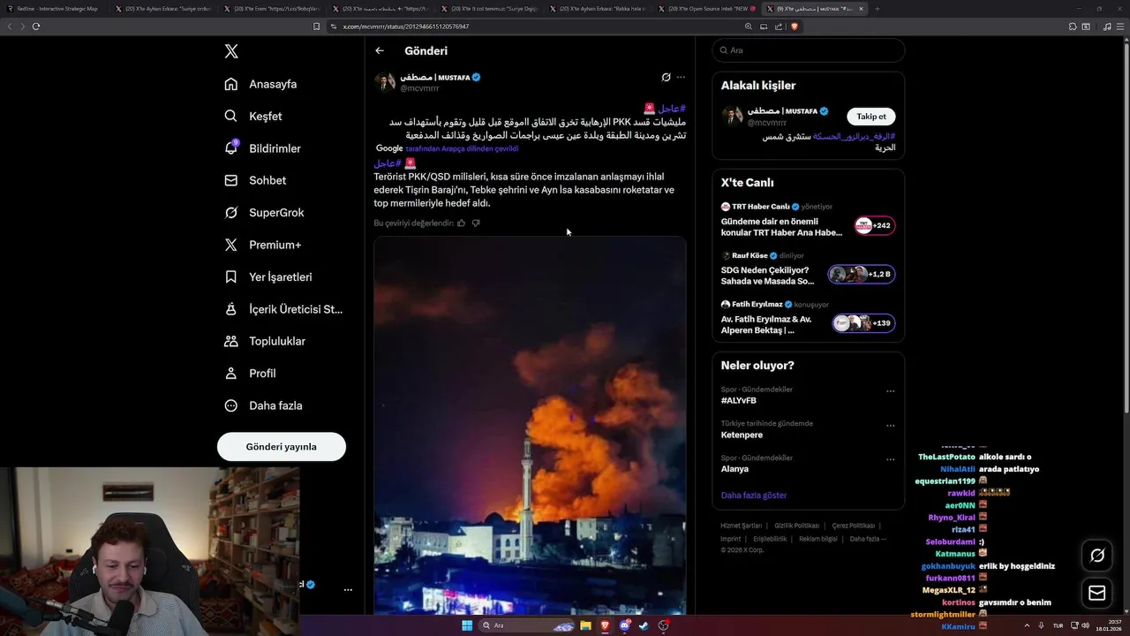Open Gizlilik Politikası footer link

(797, 526)
